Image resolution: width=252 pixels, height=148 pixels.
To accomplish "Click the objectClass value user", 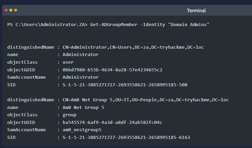I will 68,62.
